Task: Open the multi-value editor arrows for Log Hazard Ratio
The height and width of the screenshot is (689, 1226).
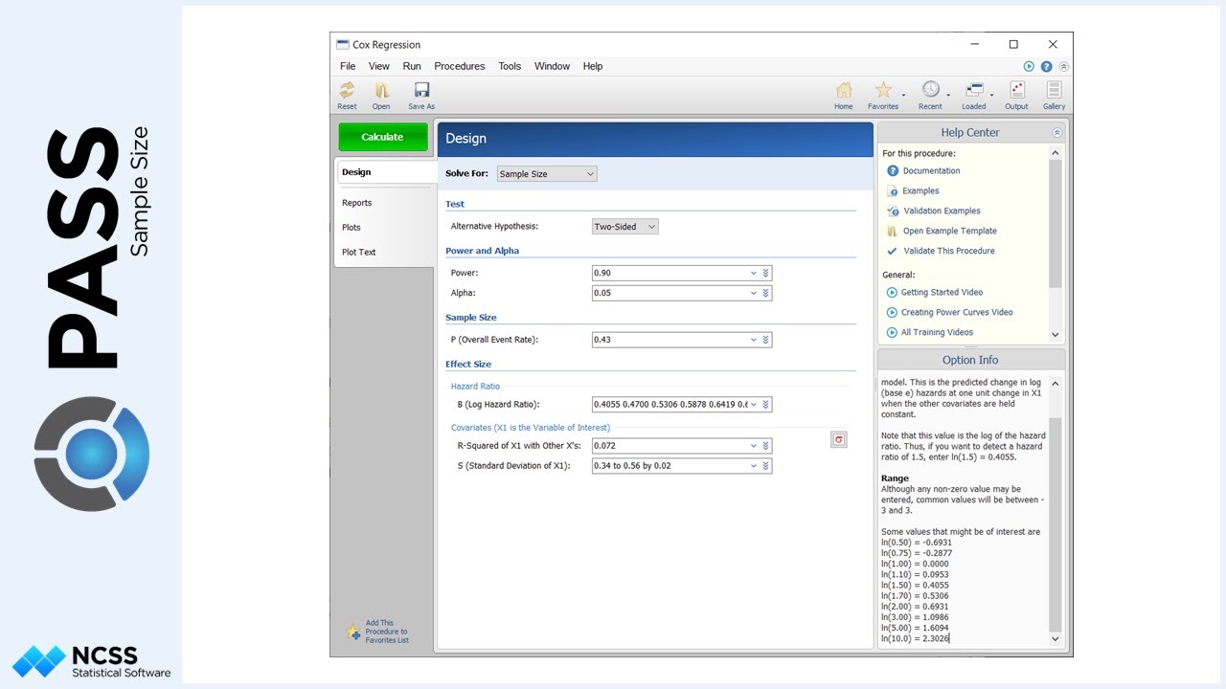Action: click(x=765, y=405)
